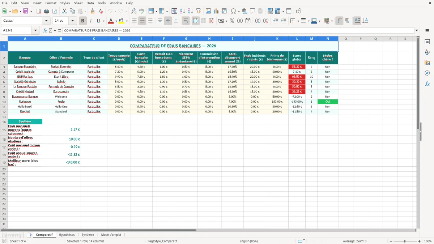Click the Cut scissors icon

(64, 11)
